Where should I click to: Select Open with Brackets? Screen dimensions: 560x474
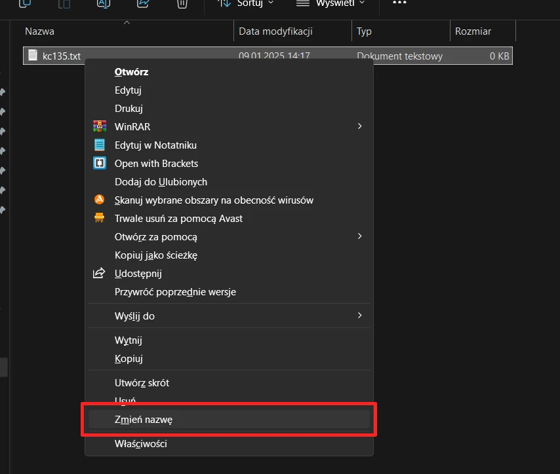[x=229, y=164]
